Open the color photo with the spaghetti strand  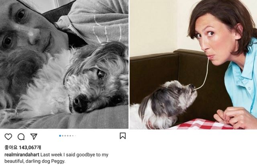pos(194,64)
